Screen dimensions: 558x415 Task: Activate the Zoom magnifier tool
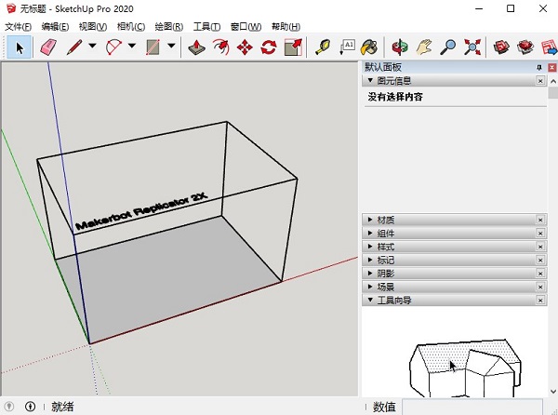tap(448, 46)
